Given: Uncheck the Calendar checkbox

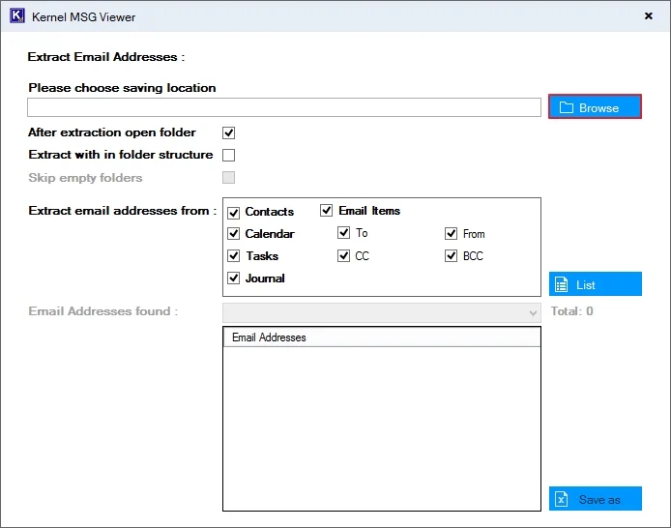Looking at the screenshot, I should pos(233,234).
